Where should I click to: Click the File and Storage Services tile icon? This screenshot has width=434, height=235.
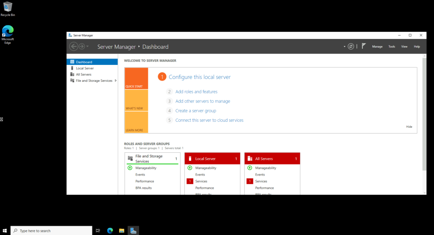click(130, 159)
